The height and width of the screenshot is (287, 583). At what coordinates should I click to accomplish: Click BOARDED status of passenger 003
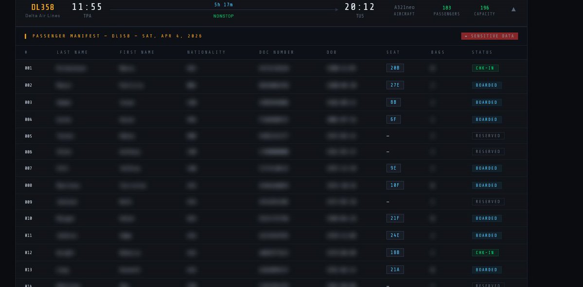pos(487,102)
